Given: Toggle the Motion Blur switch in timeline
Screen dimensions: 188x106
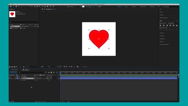Looking at the screenshot, I should click(54, 72).
